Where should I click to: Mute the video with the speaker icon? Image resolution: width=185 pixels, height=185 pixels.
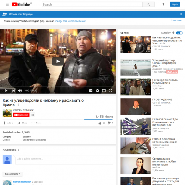click(20, 91)
